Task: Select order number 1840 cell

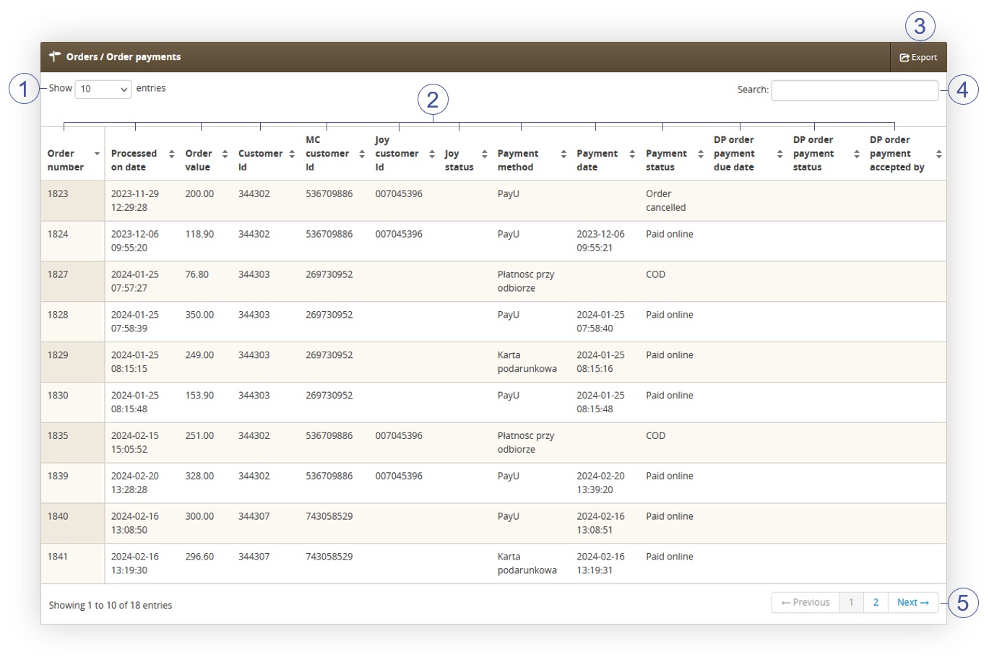Action: tap(73, 524)
